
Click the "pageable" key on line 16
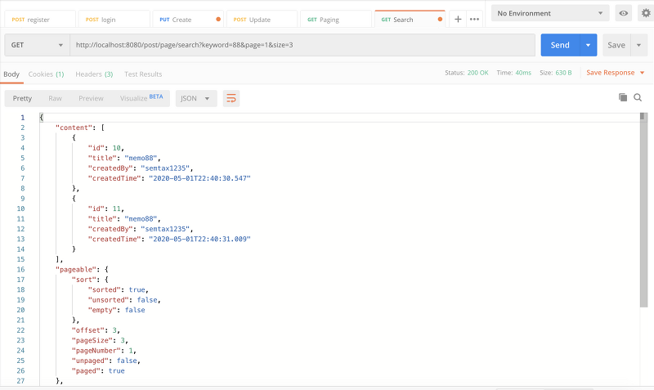[x=76, y=270]
